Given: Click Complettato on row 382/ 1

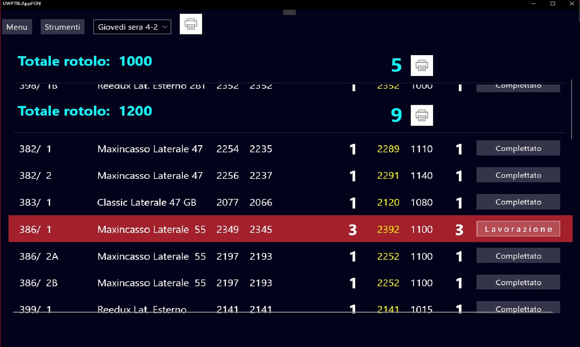Looking at the screenshot, I should (x=518, y=148).
